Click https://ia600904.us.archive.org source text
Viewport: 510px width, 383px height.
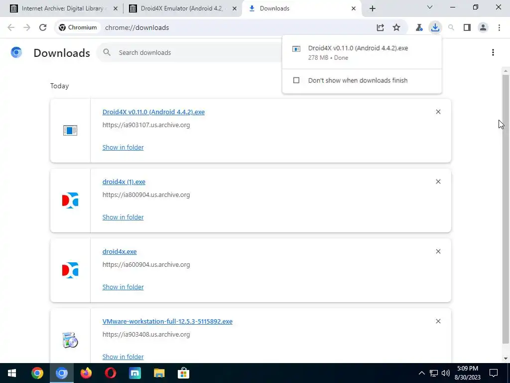click(146, 264)
